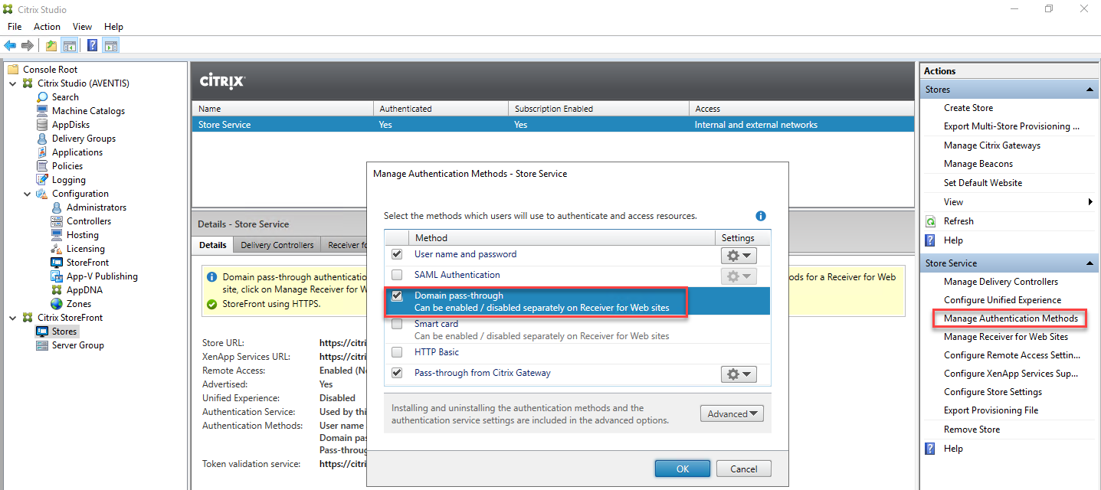This screenshot has width=1101, height=490.
Task: Open the Advanced dropdown button
Action: tap(732, 414)
